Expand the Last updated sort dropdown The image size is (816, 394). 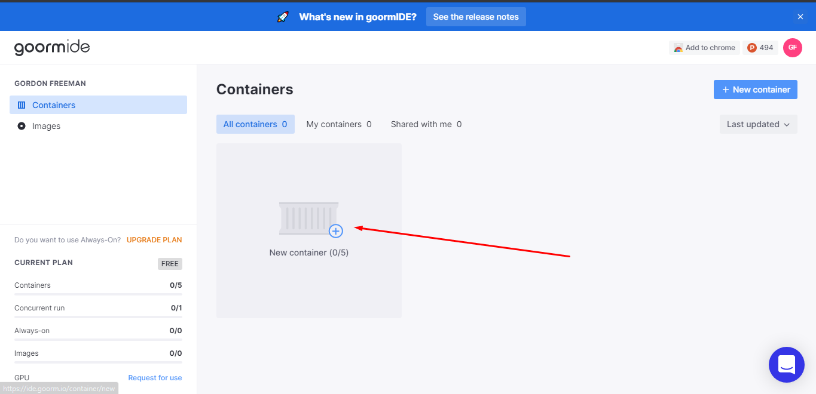tap(758, 124)
